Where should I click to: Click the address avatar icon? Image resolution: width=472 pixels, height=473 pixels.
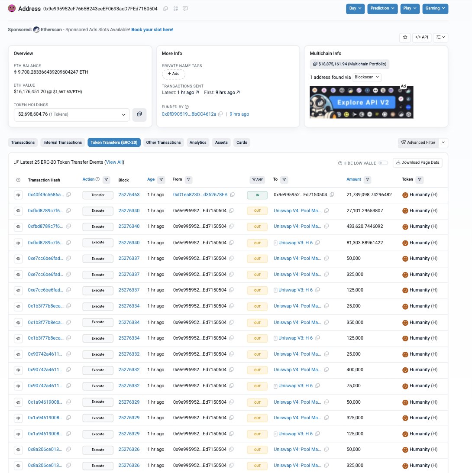[12, 9]
